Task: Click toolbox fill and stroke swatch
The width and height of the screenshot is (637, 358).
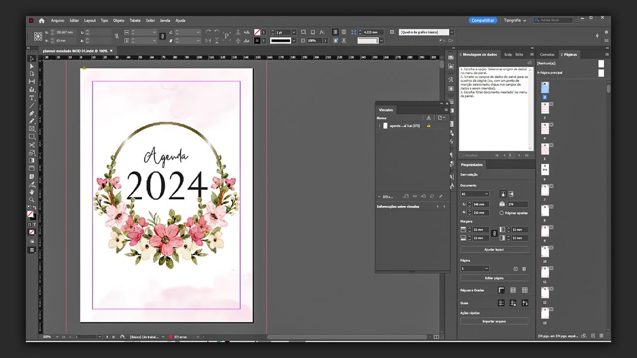Action: 31,214
